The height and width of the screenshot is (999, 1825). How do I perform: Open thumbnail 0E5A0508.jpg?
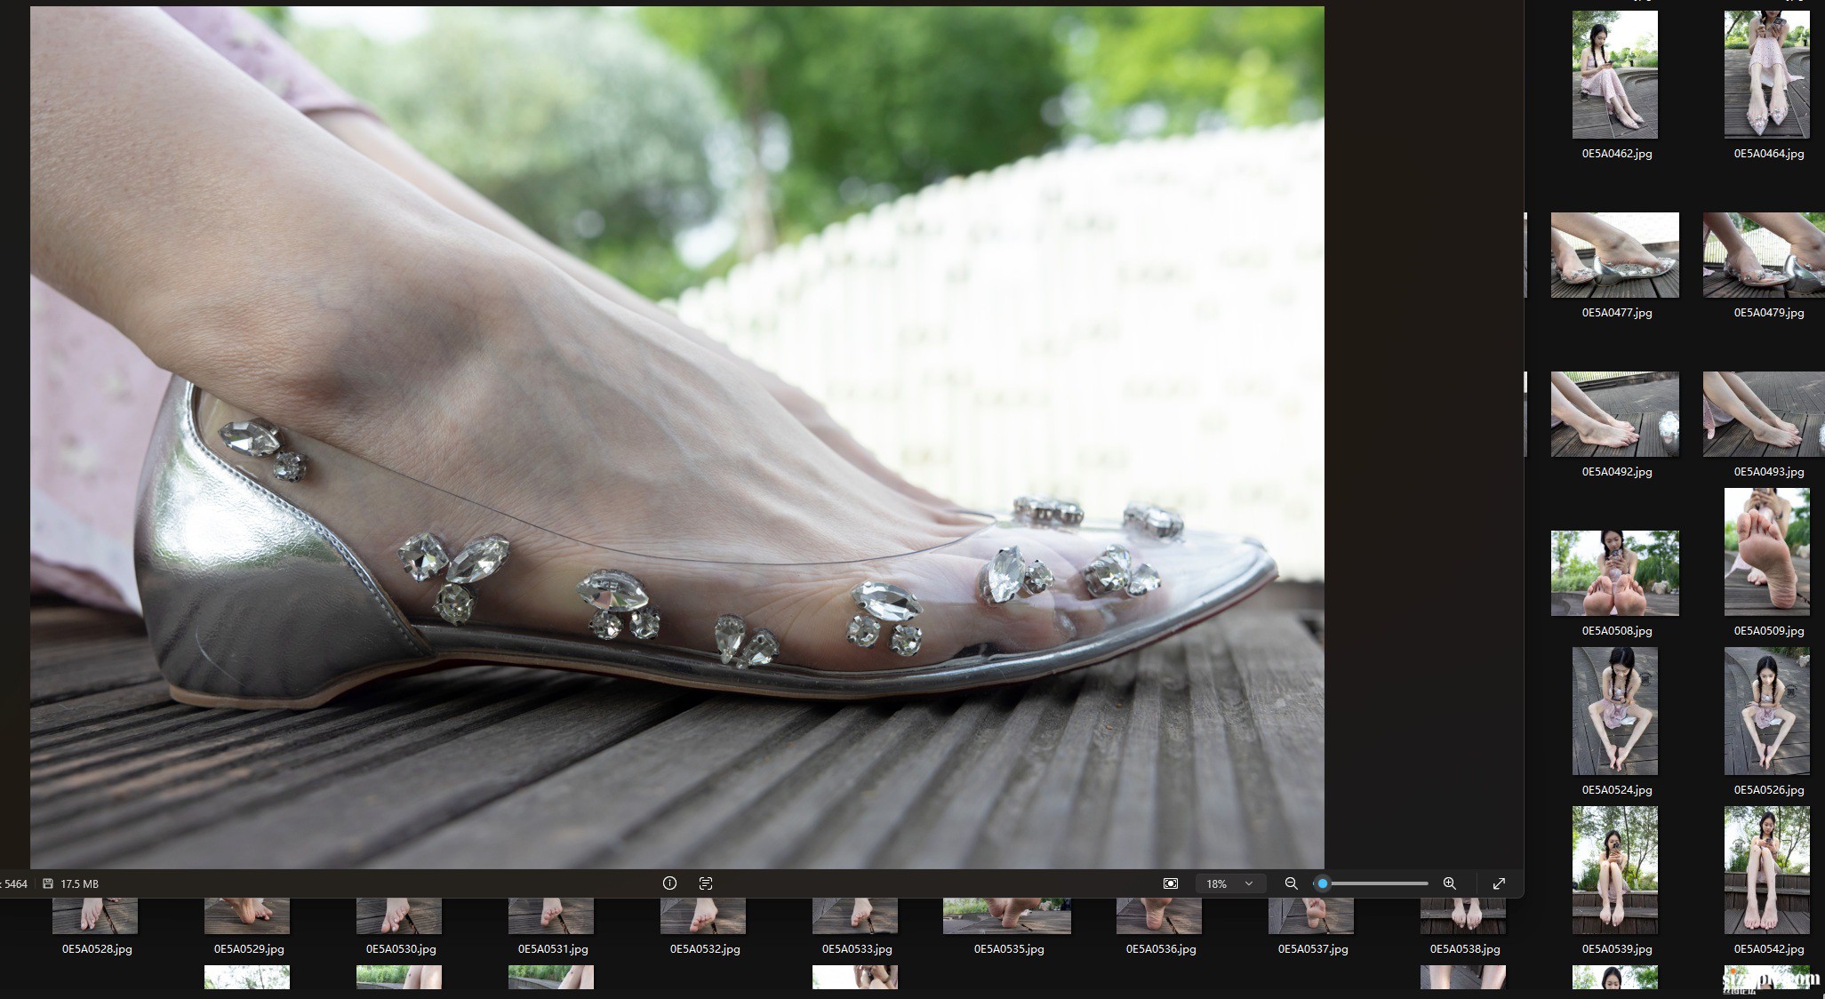pos(1615,573)
